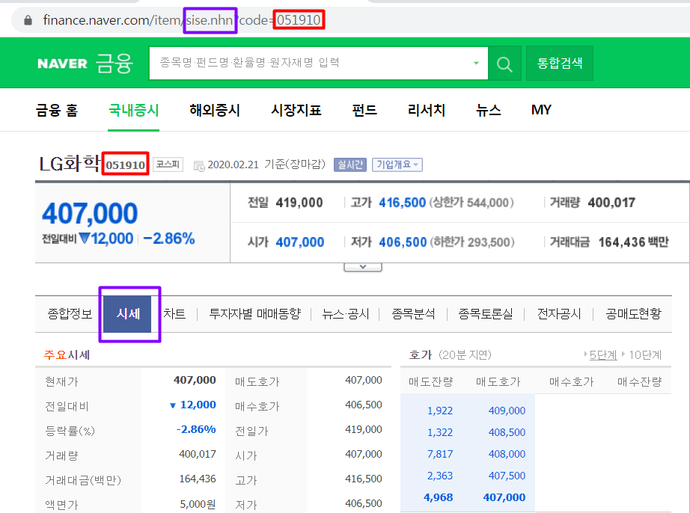Open the 시장지표 menu
690x513 pixels.
(296, 110)
